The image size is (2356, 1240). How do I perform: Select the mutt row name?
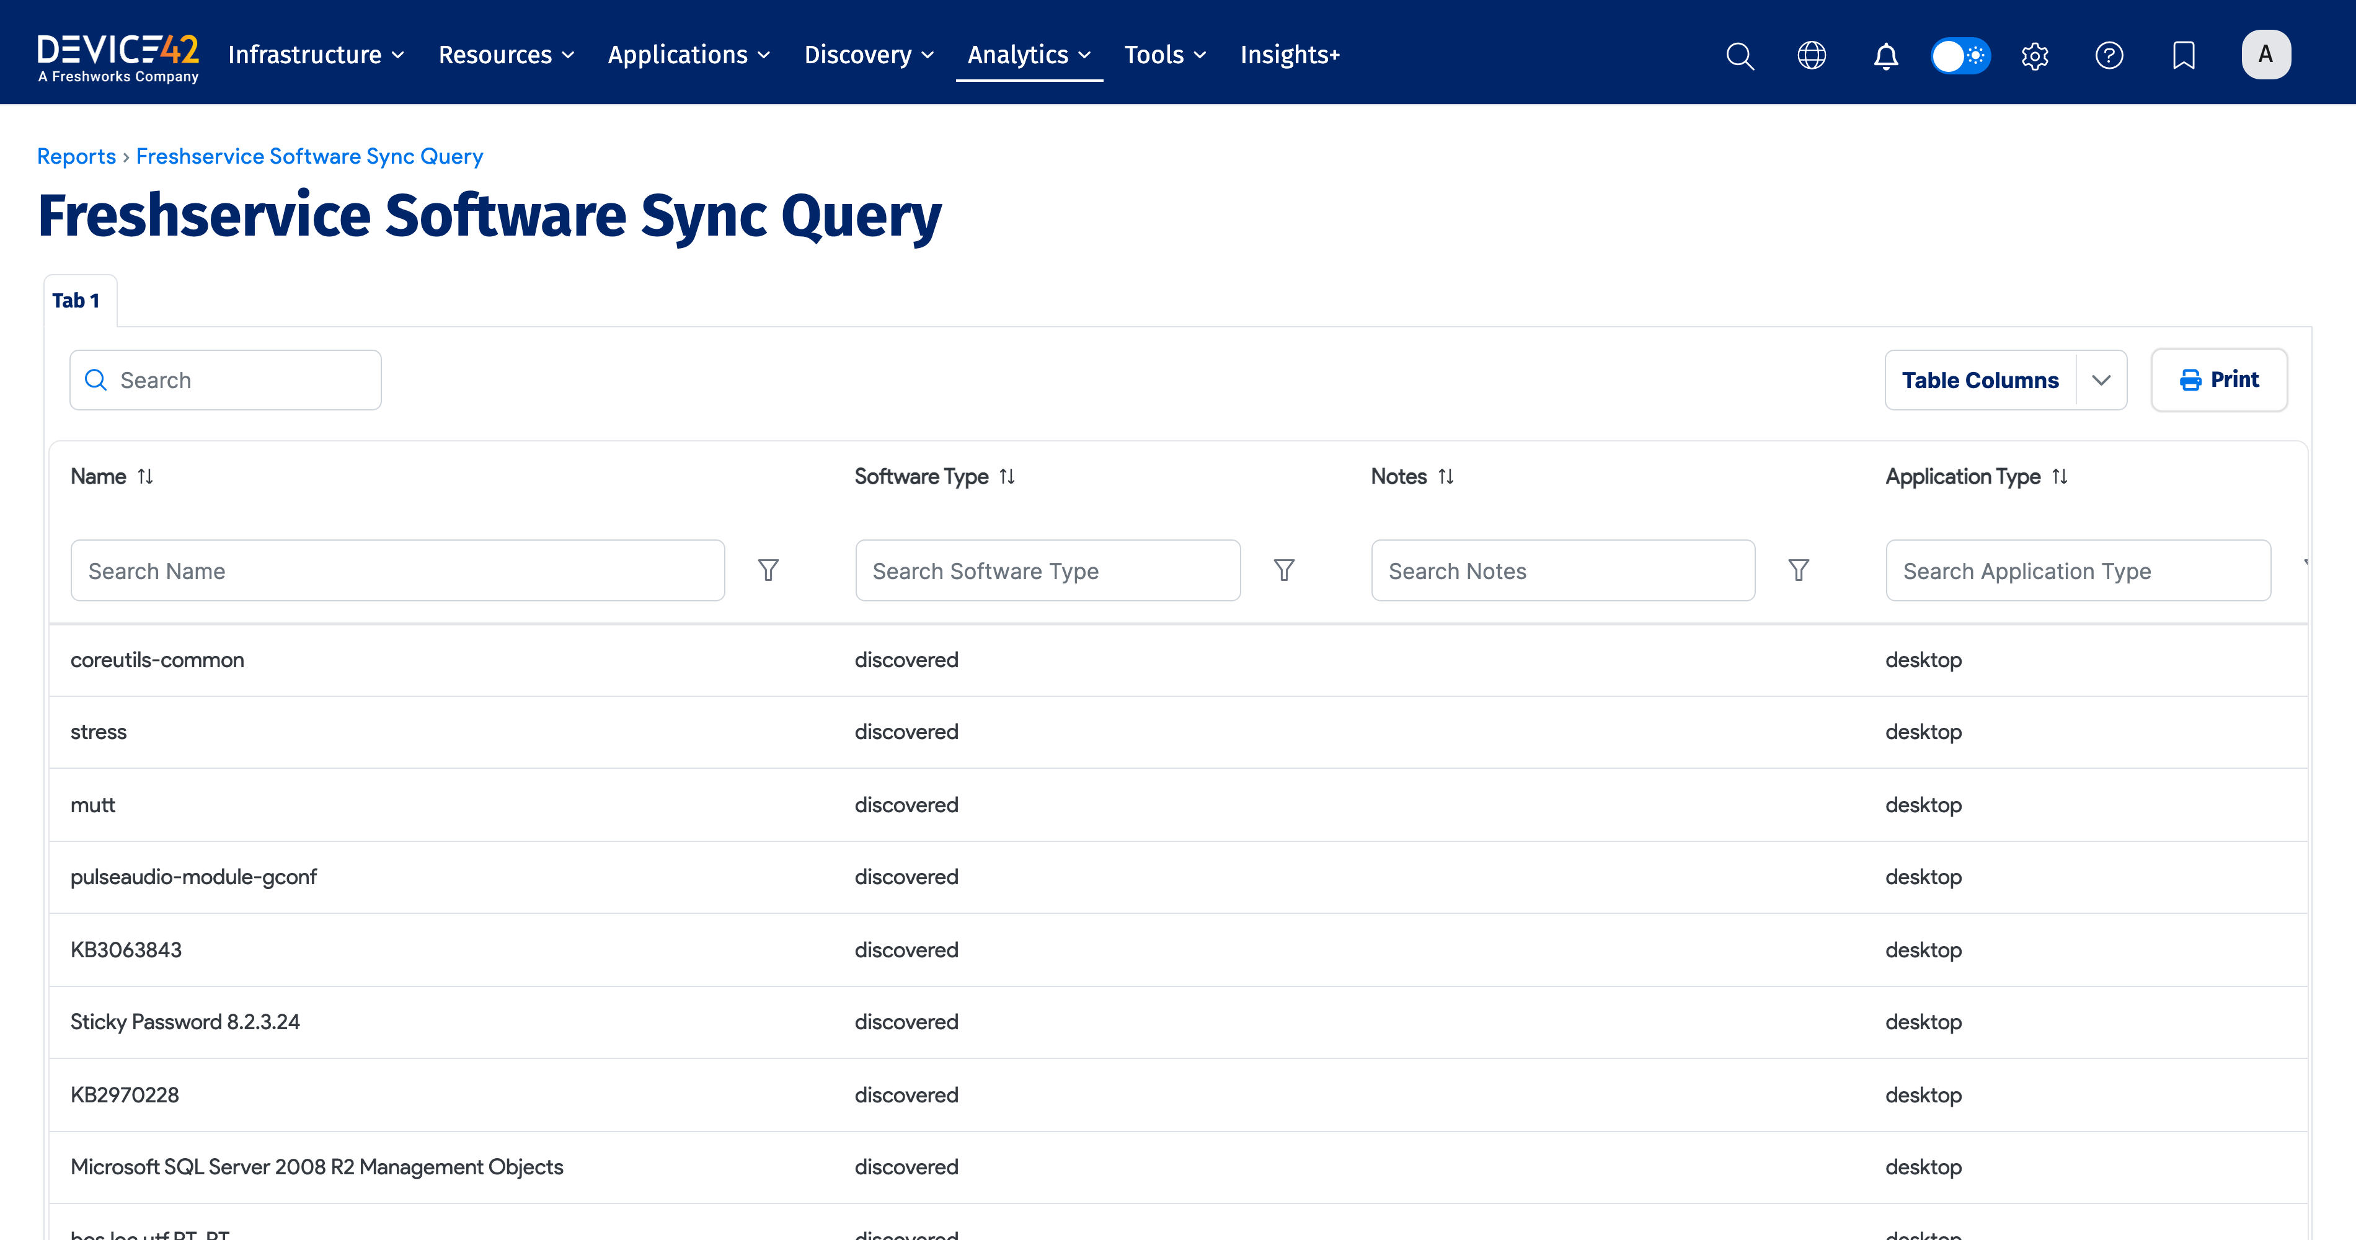(93, 805)
